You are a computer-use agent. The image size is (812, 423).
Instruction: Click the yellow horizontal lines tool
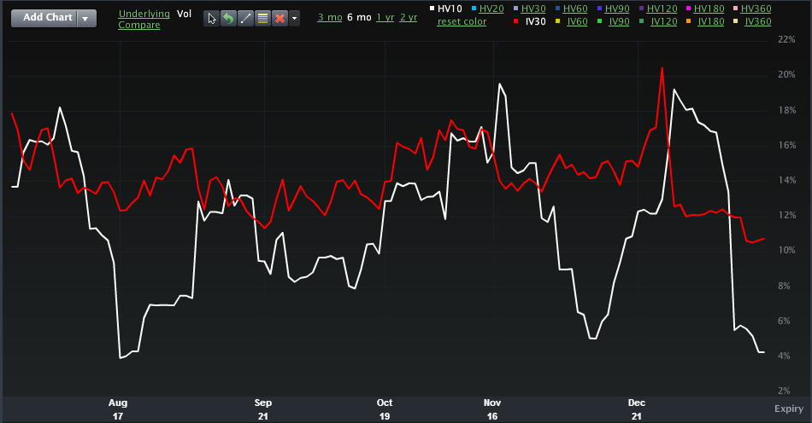(x=262, y=18)
